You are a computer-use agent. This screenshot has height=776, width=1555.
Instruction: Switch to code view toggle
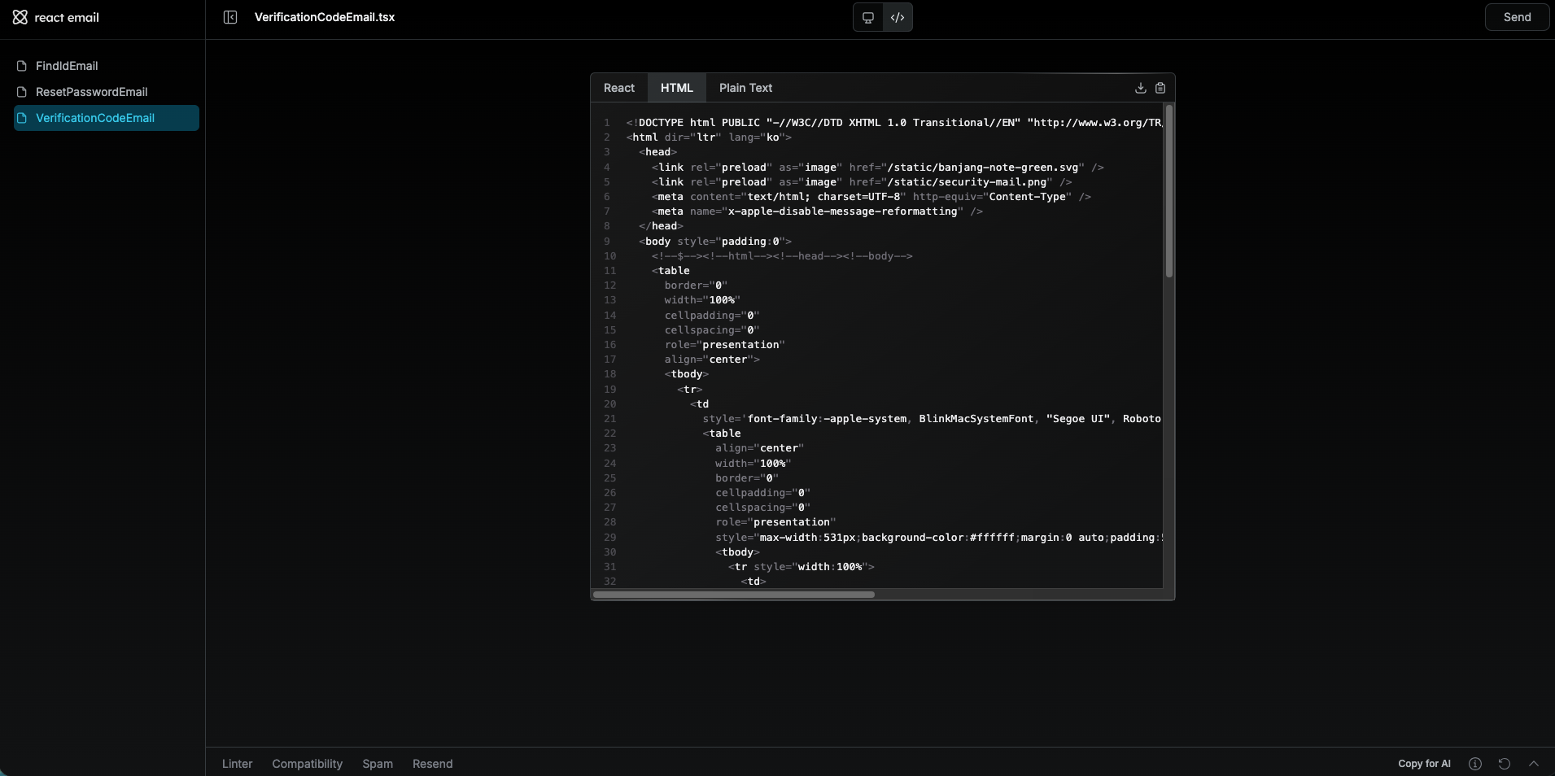click(898, 17)
